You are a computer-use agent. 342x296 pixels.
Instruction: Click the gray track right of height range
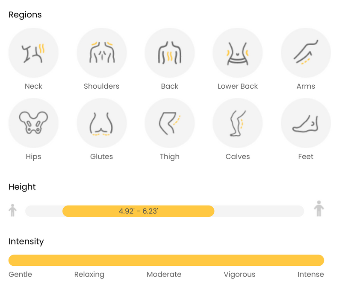pyautogui.click(x=259, y=211)
